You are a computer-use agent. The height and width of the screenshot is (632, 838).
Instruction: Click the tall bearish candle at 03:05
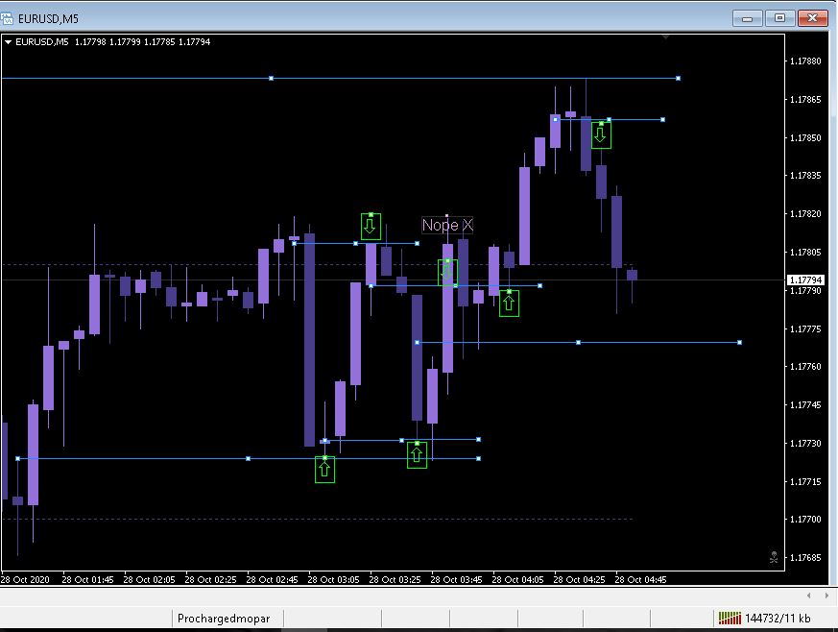pos(309,339)
